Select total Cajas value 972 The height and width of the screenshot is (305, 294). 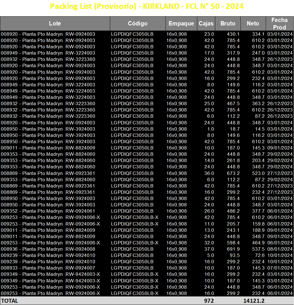209,301
